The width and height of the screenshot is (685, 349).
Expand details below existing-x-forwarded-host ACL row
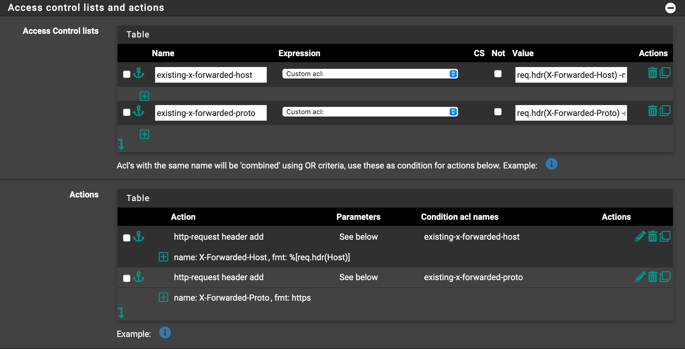pos(145,96)
